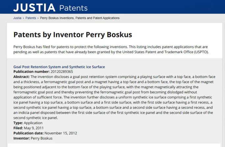Click the 'Patents' text beside the JUSTIA logo
Screen dimensions: 225x147
coord(73,8)
